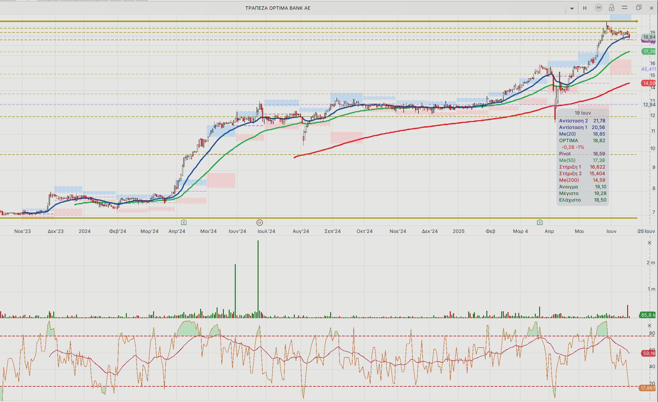Open the symbol dropdown arrow in title bar

(x=572, y=8)
